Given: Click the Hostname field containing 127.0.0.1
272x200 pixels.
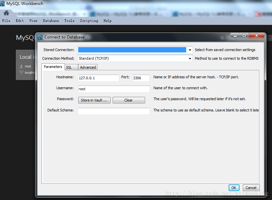Looking at the screenshot, I should tap(98, 78).
